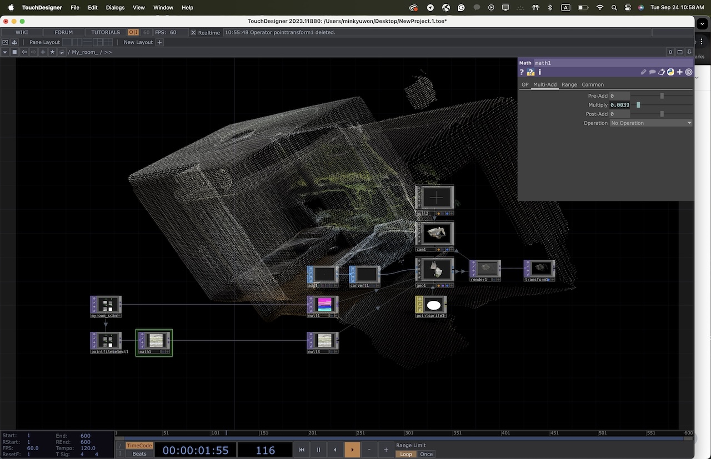
Task: Click plus icon beside New Layout
Action: coord(159,42)
